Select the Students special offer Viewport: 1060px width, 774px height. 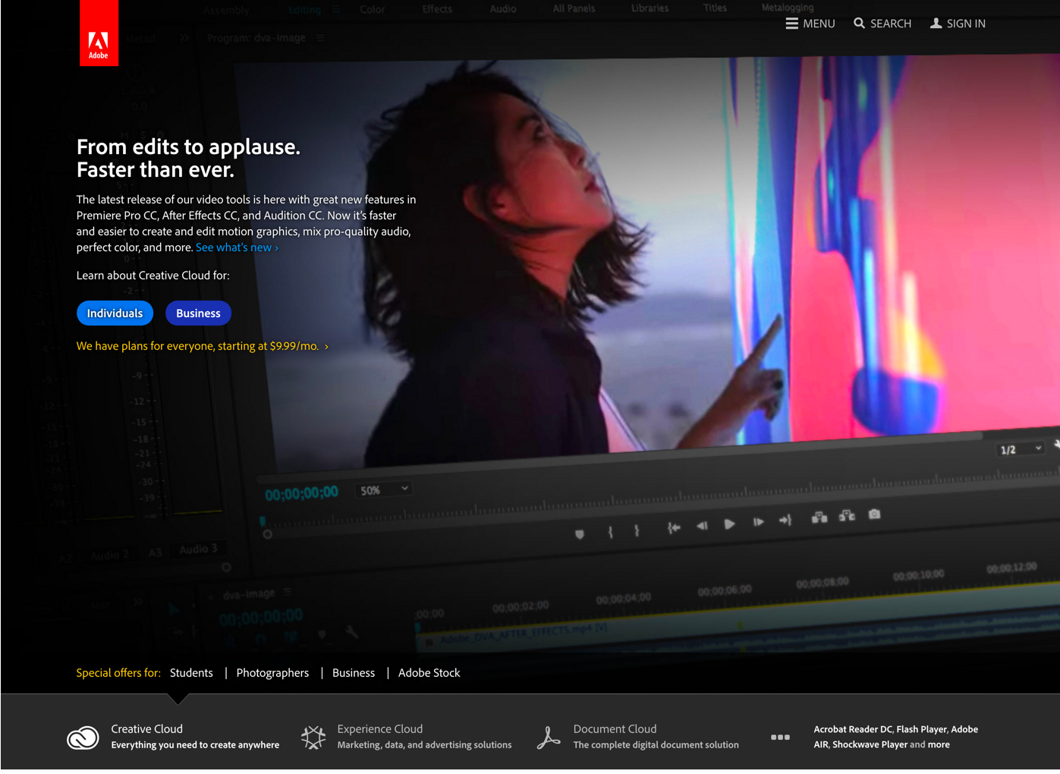(191, 673)
